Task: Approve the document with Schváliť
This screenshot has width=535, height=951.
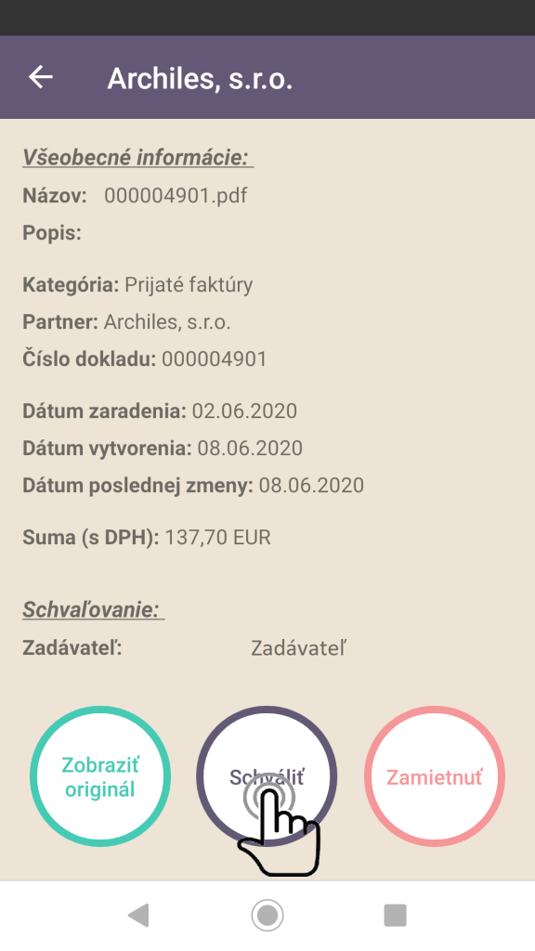Action: [267, 776]
